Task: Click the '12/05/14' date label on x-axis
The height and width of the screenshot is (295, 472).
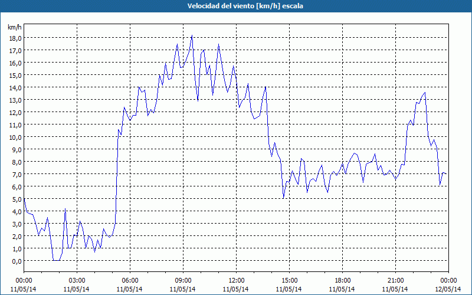Action: click(x=448, y=289)
